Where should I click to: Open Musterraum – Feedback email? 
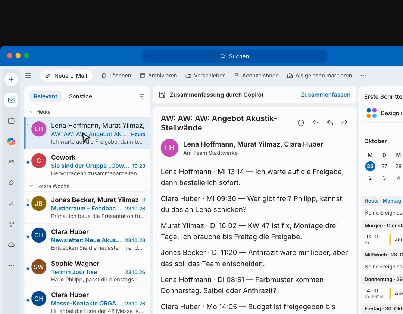87,208
